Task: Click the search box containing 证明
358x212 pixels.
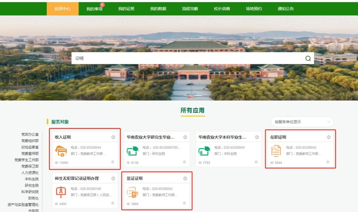Action: coord(188,58)
